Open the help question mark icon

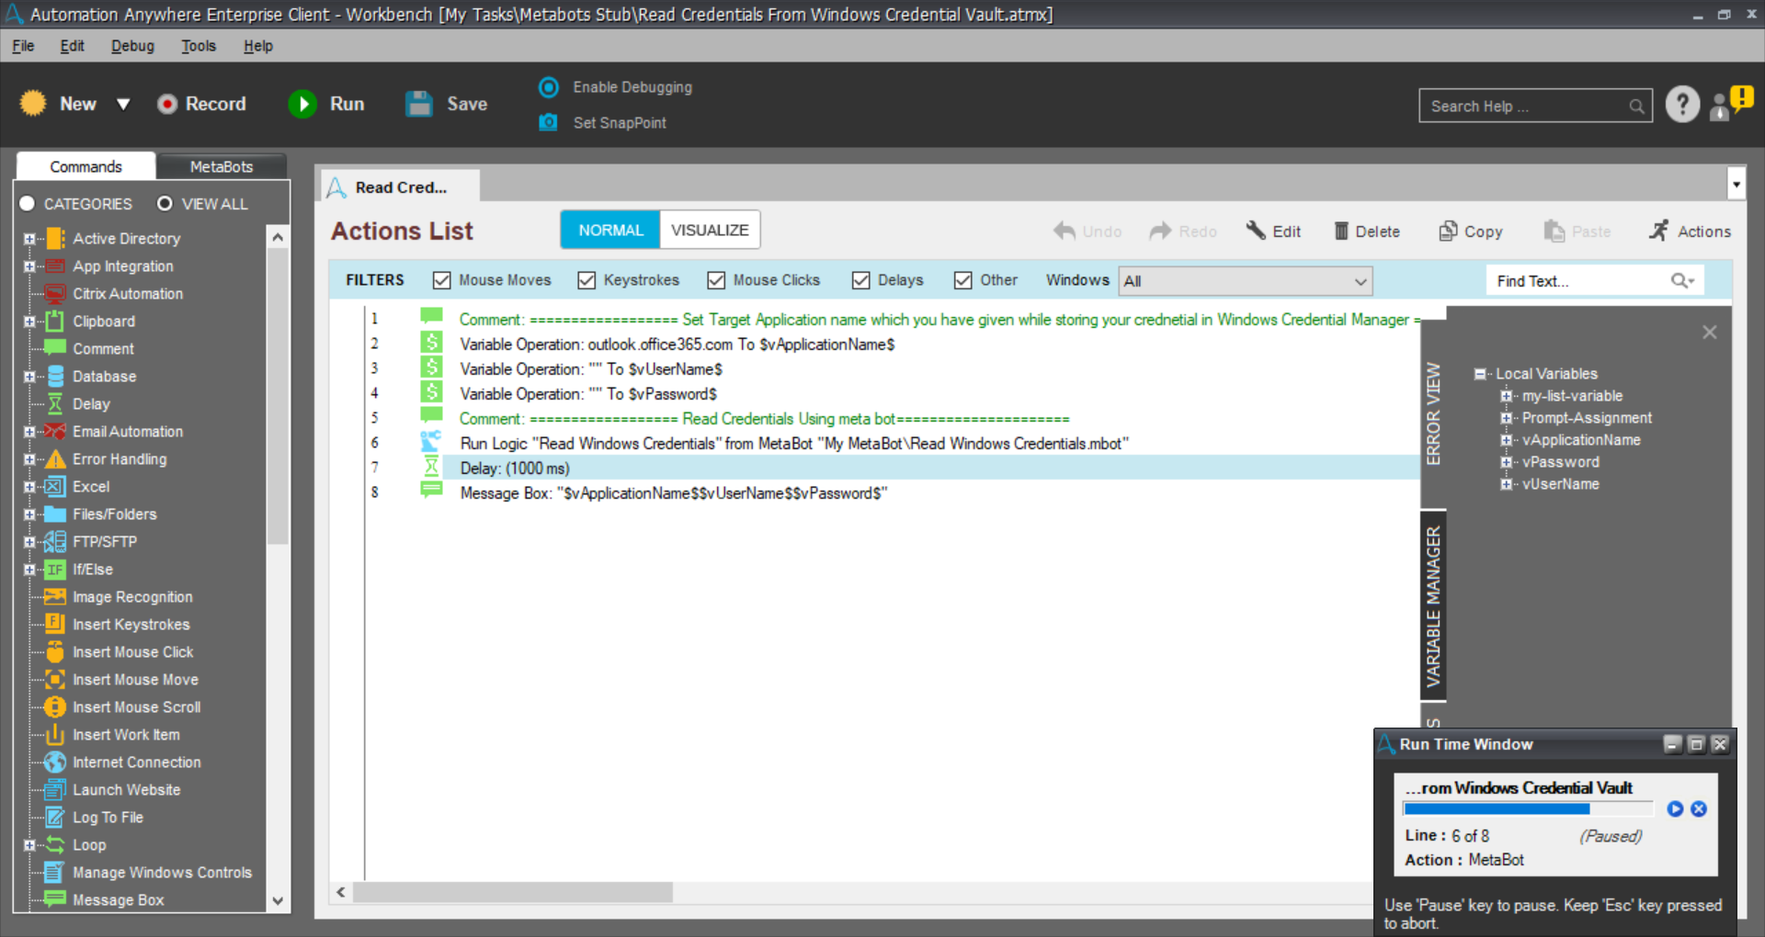coord(1682,105)
